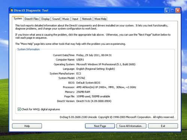Screen dimensions: 187x140
Task: Open the System tab
Action: click(x=18, y=19)
